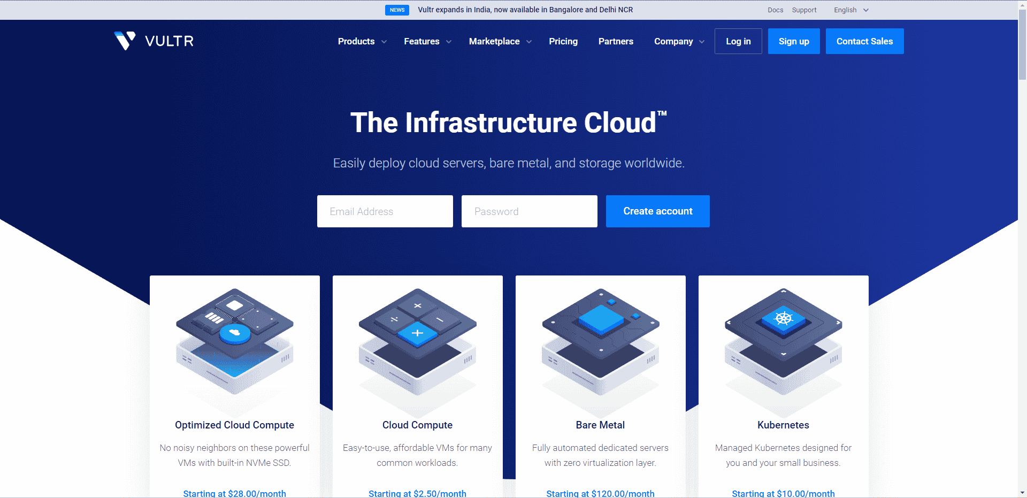Image resolution: width=1027 pixels, height=498 pixels.
Task: Click the Create account button
Action: [x=657, y=211]
